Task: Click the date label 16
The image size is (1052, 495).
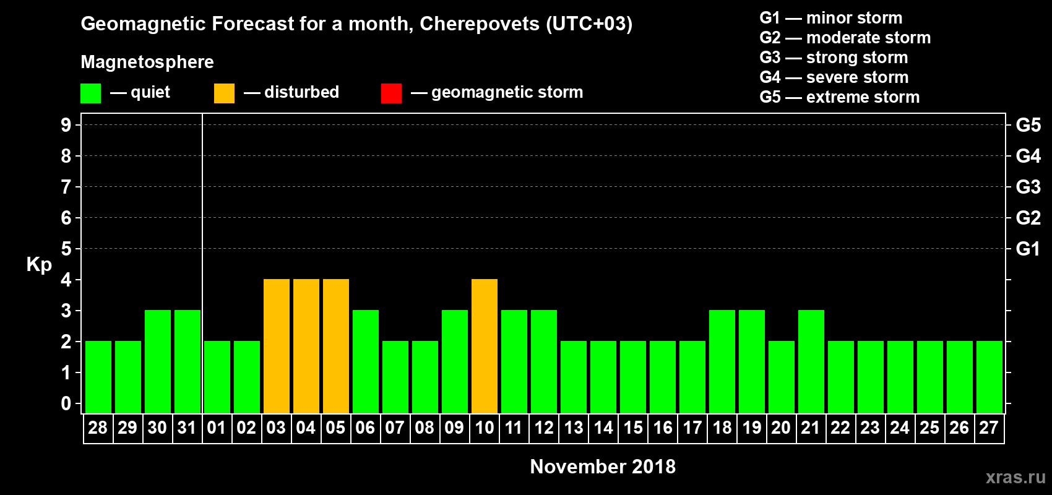Action: (x=663, y=428)
